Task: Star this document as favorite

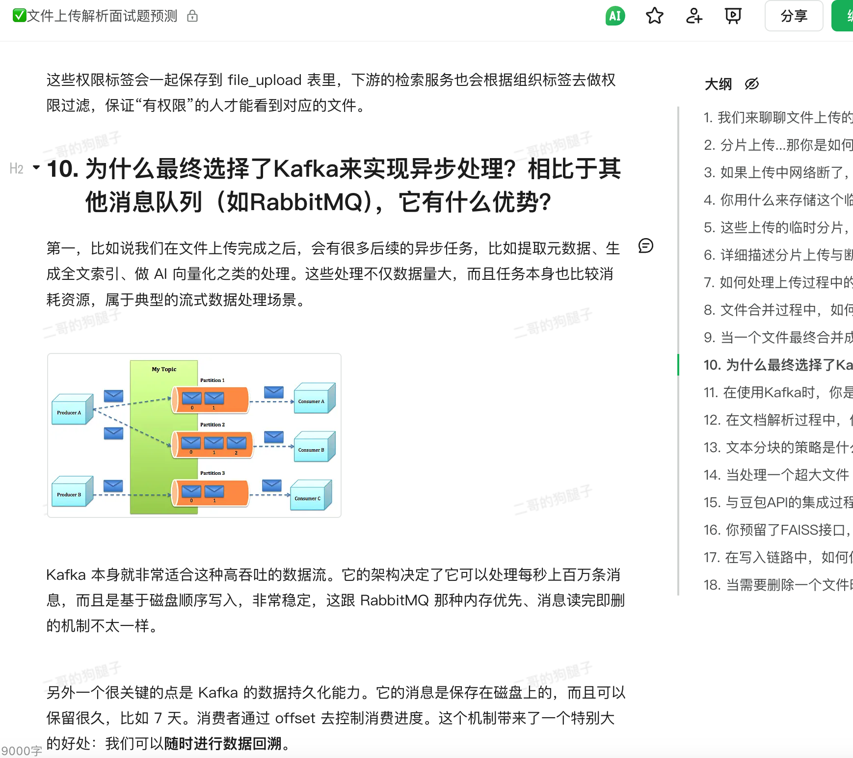Action: 654,16
